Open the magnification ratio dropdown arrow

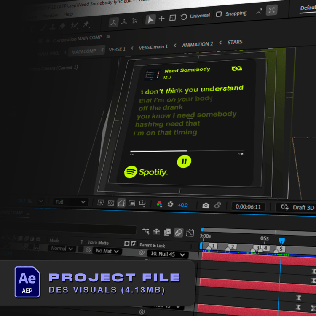[x=41, y=201]
